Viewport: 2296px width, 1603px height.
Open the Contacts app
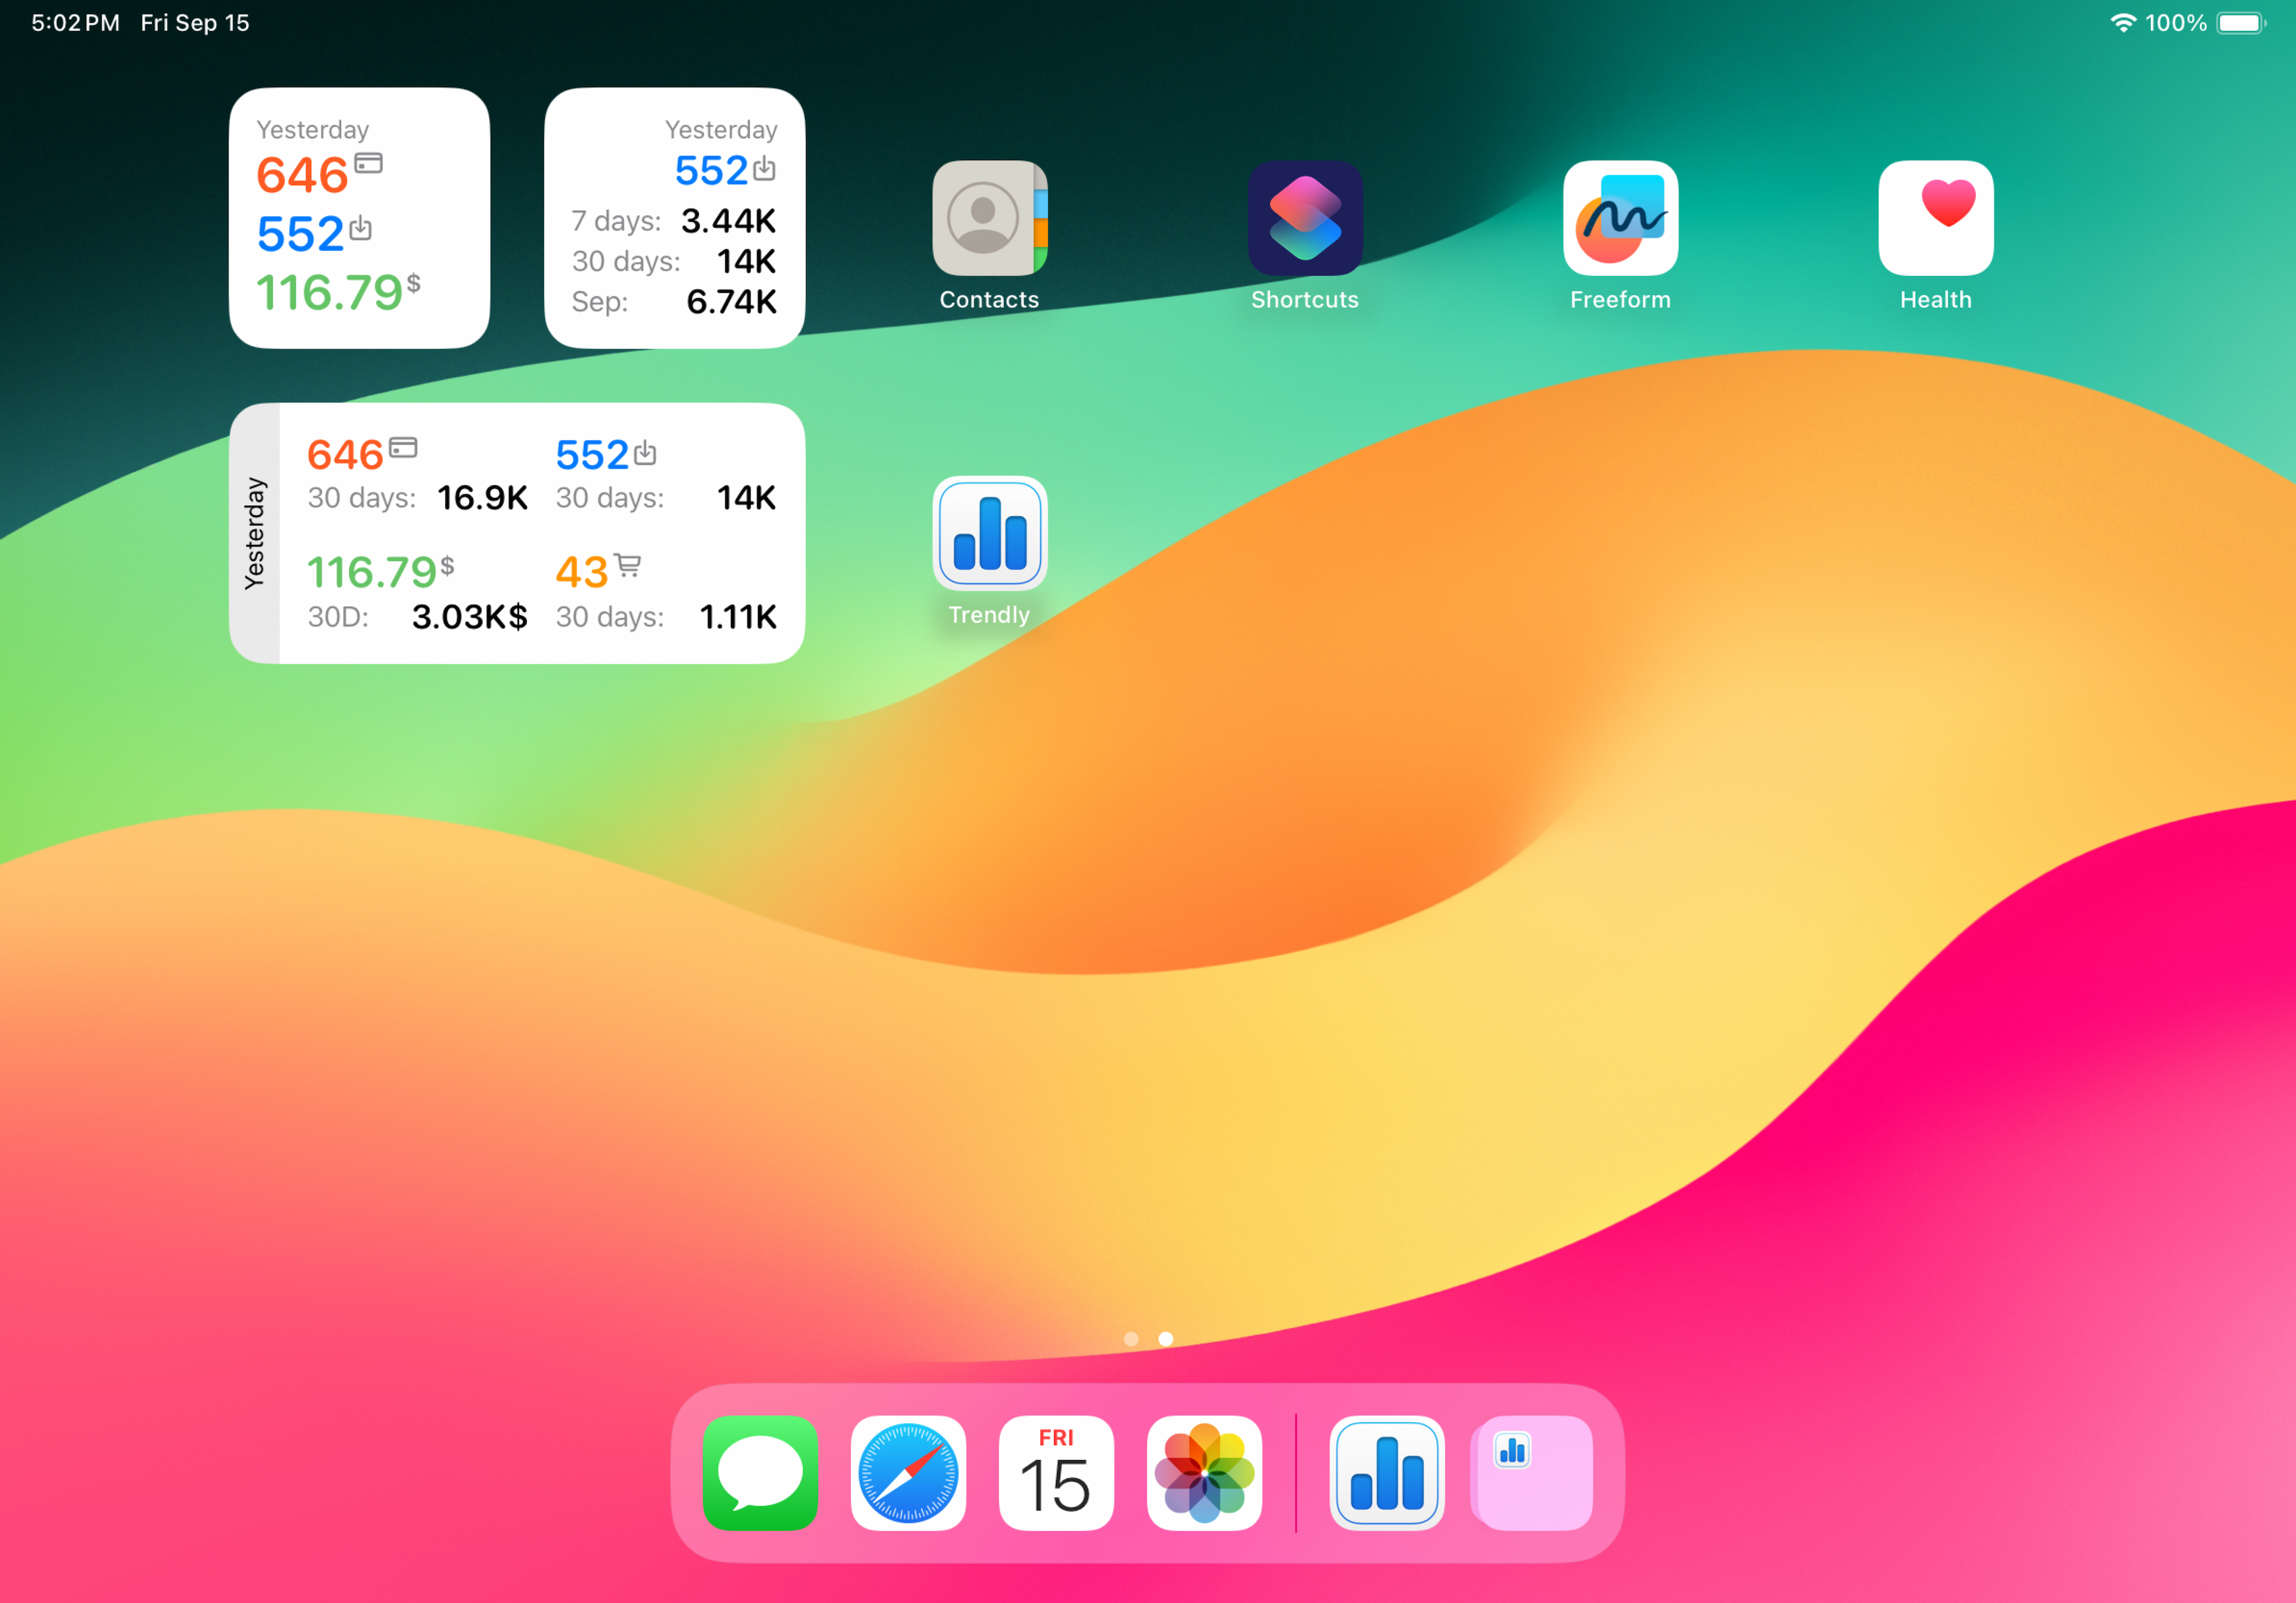click(x=989, y=218)
